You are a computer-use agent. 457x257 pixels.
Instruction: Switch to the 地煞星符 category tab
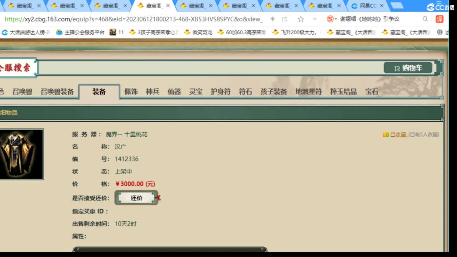coord(308,92)
